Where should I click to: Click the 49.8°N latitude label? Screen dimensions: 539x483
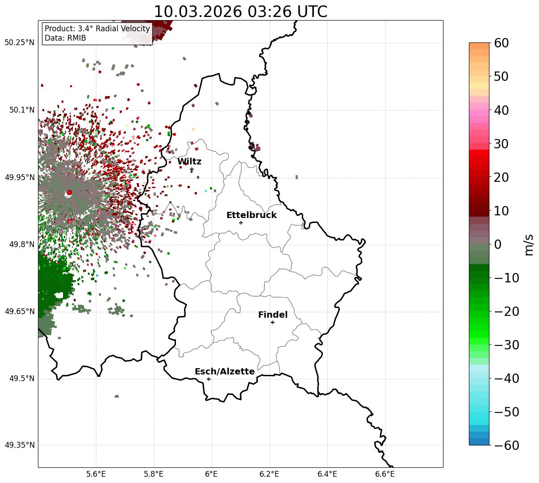(21, 244)
